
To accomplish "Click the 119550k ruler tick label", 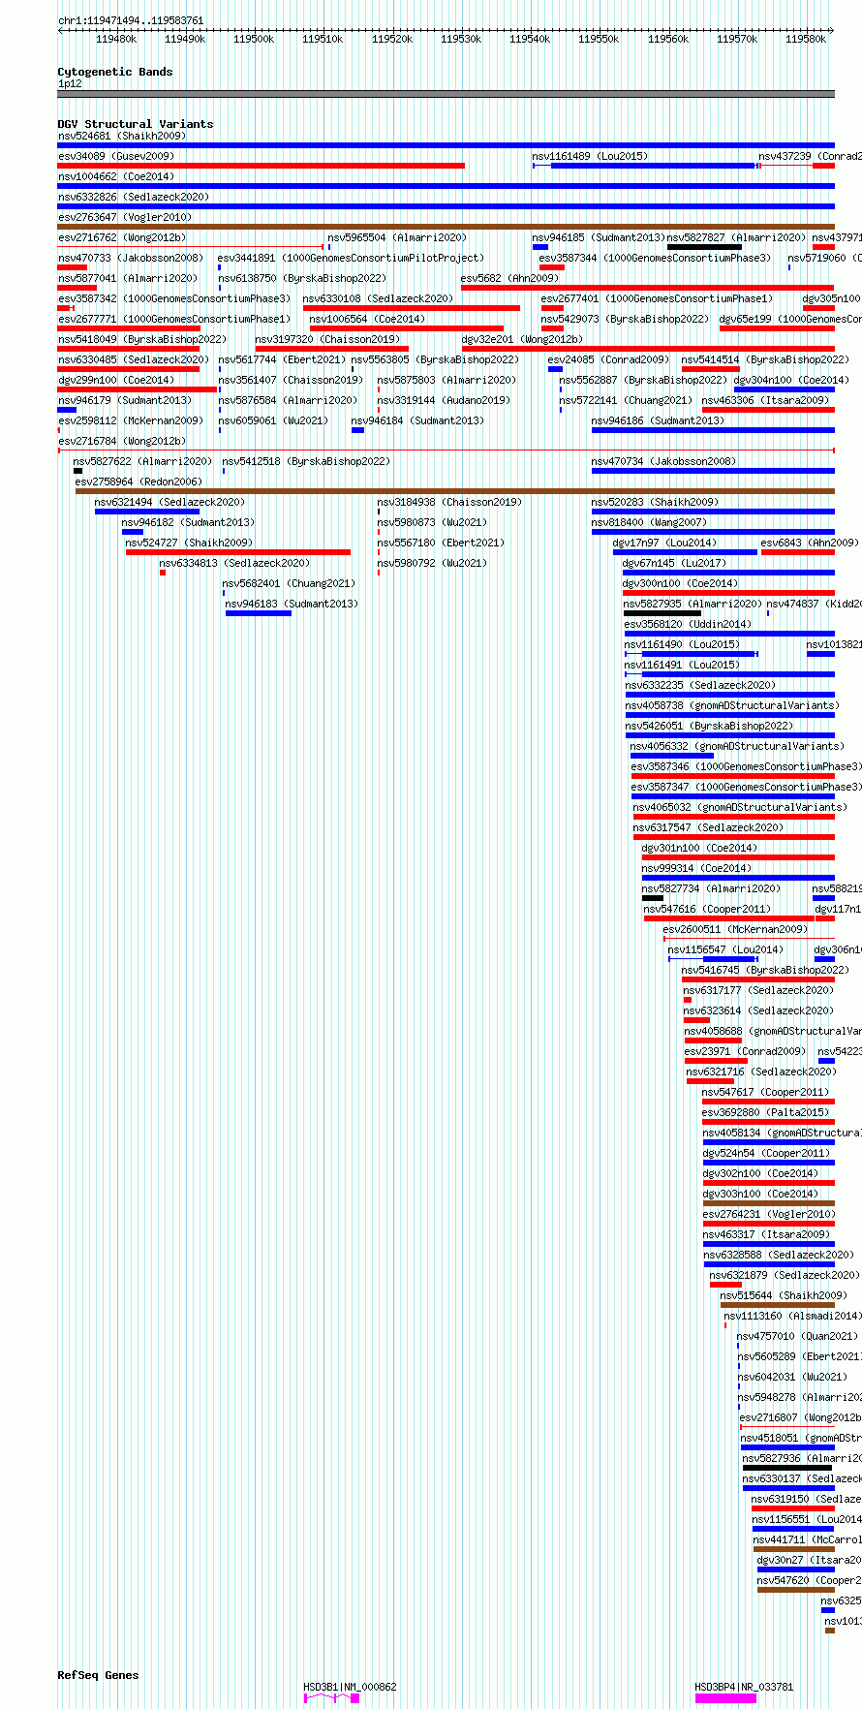I will (x=599, y=39).
